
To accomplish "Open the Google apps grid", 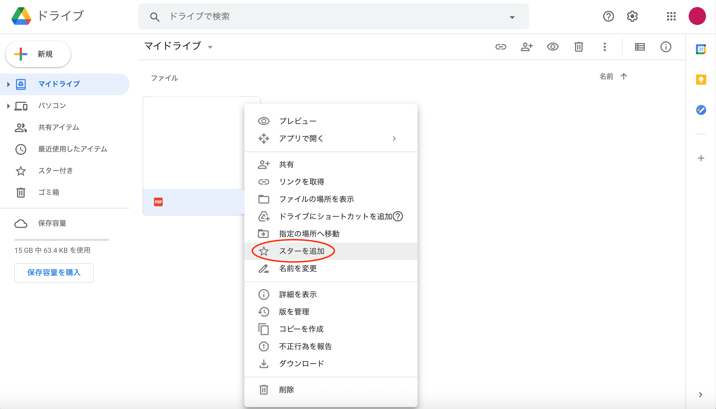I will pyautogui.click(x=671, y=16).
